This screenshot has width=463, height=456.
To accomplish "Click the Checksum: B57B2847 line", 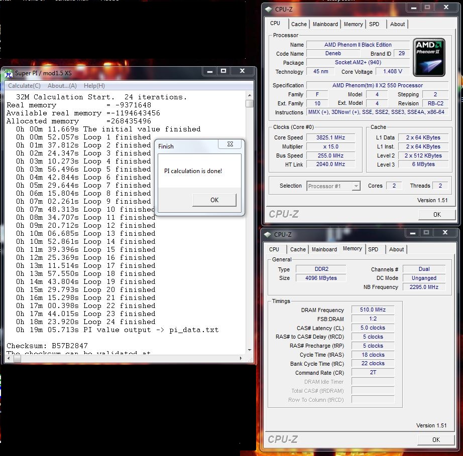I will tap(47, 346).
